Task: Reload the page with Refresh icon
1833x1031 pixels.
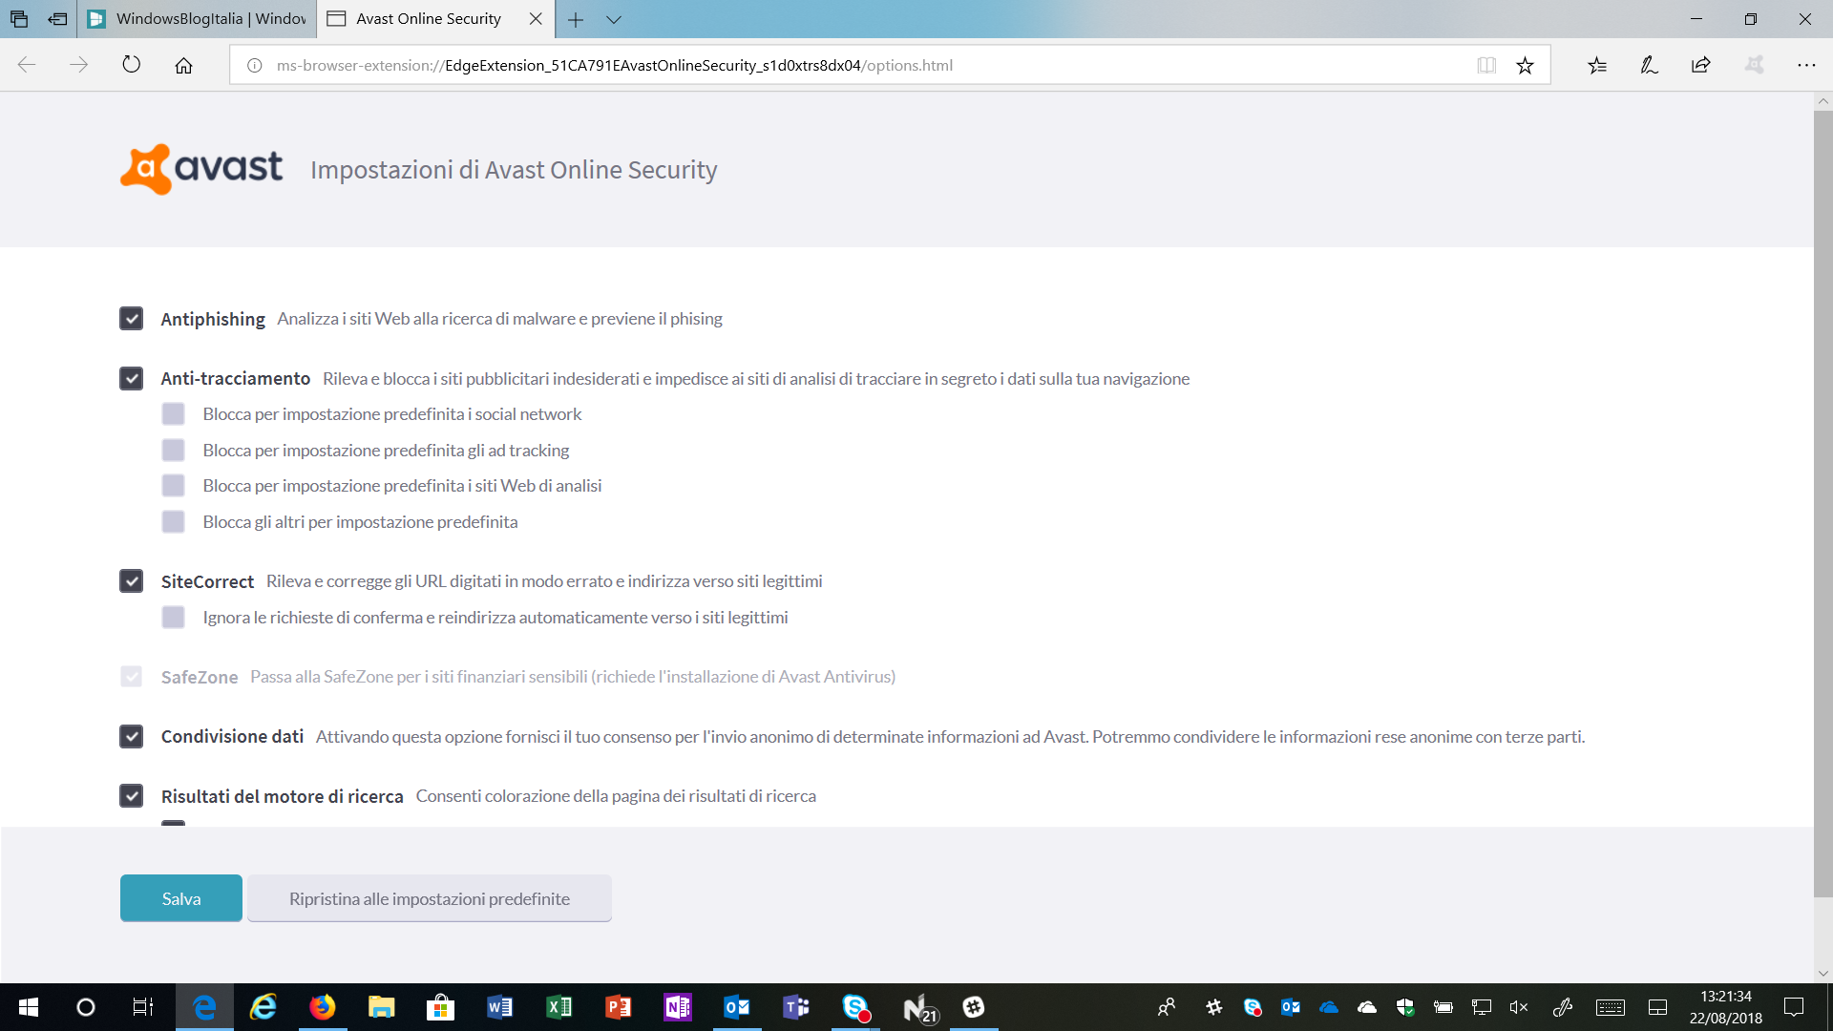Action: pyautogui.click(x=132, y=65)
